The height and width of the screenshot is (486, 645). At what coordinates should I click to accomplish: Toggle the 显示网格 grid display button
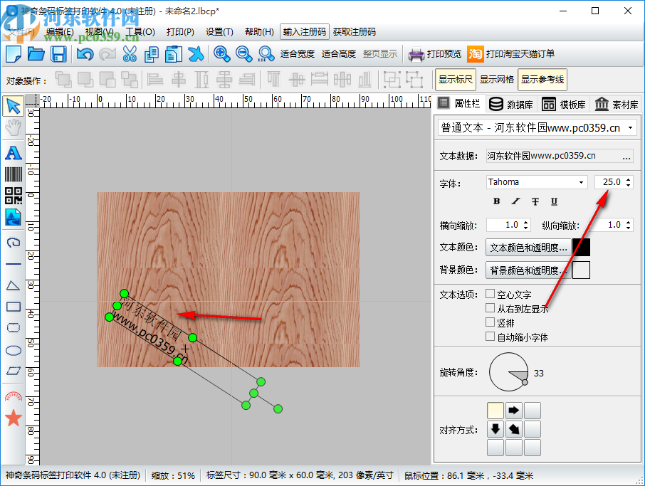click(x=496, y=80)
